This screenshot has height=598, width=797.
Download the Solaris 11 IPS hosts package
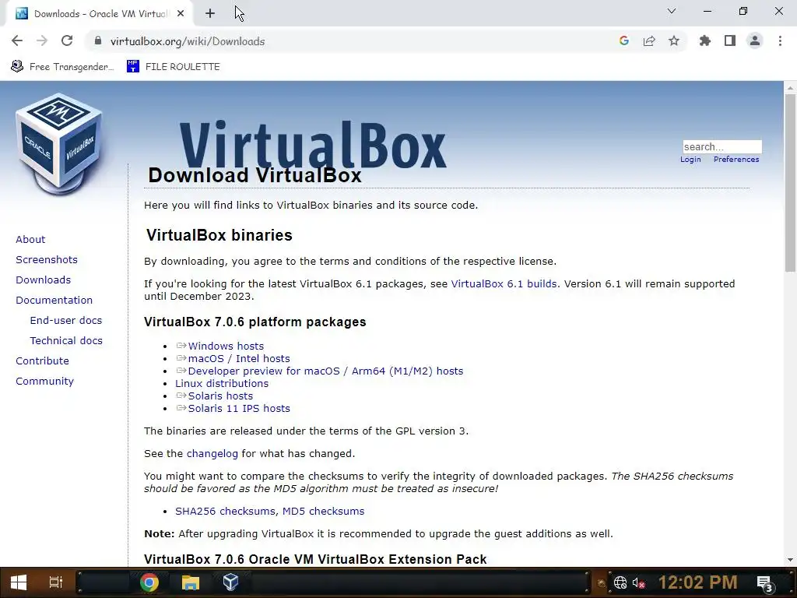point(239,408)
